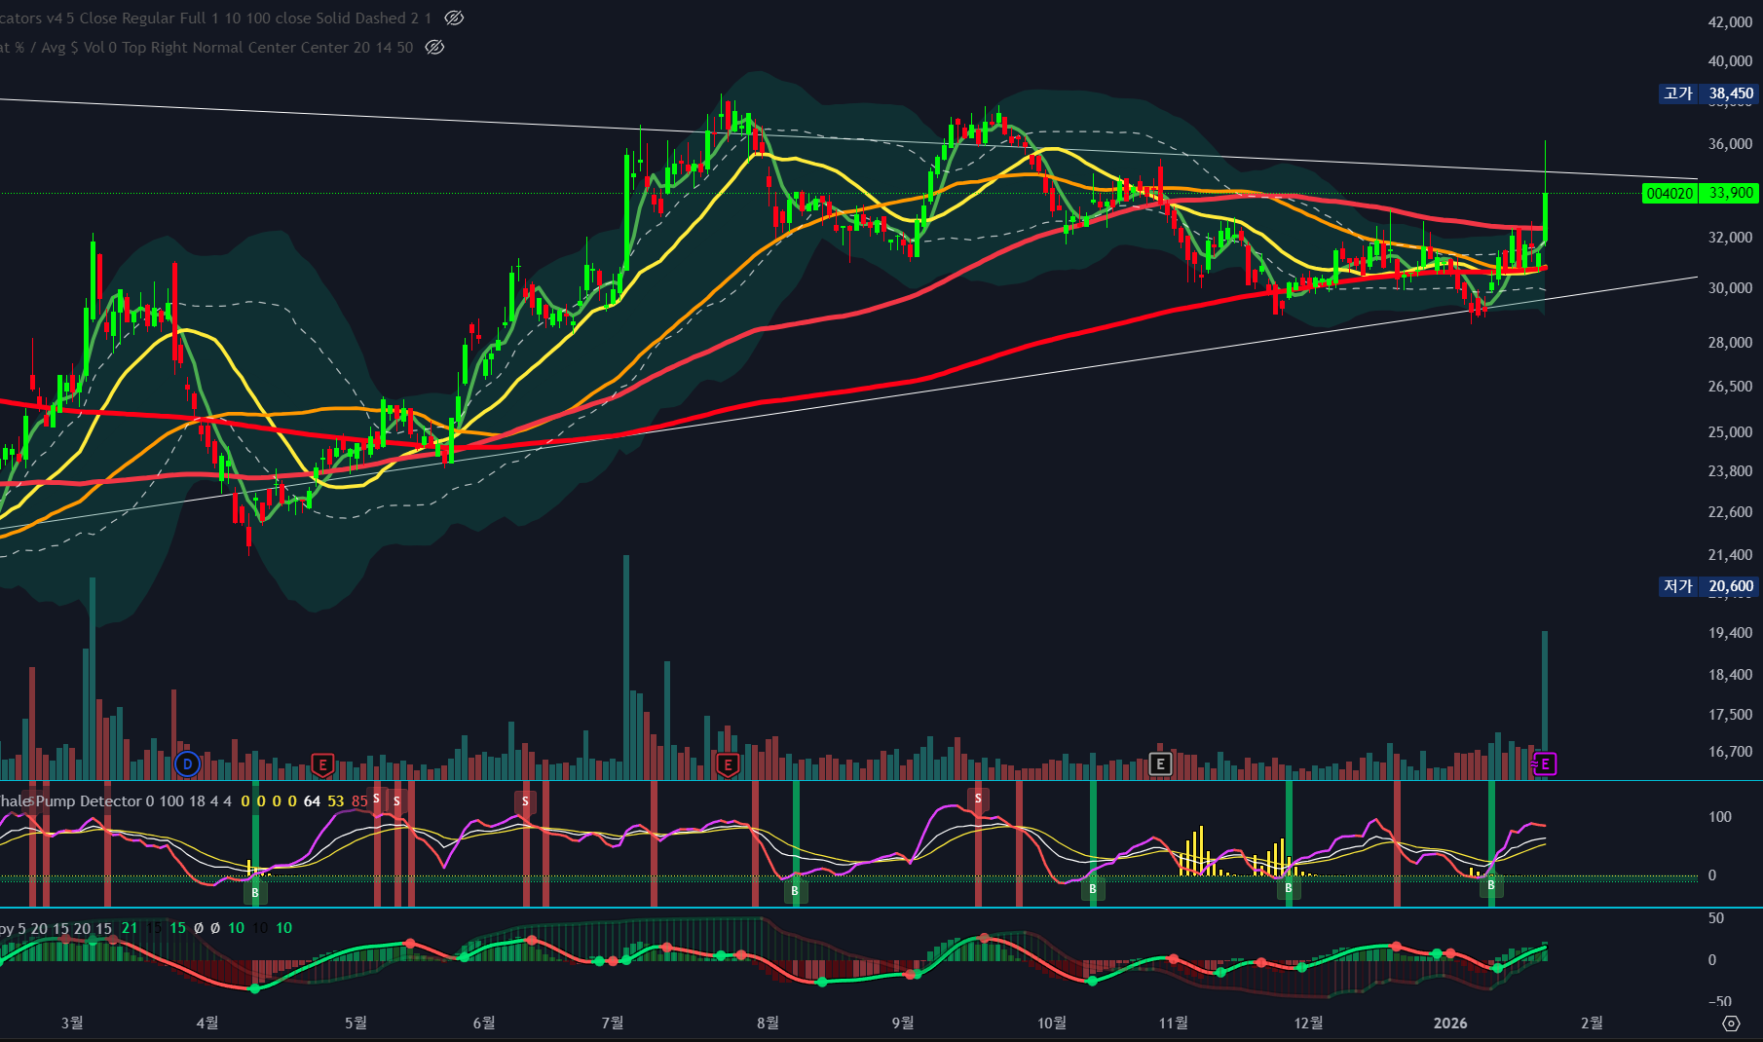Click the B buy signal in April

pos(255,892)
